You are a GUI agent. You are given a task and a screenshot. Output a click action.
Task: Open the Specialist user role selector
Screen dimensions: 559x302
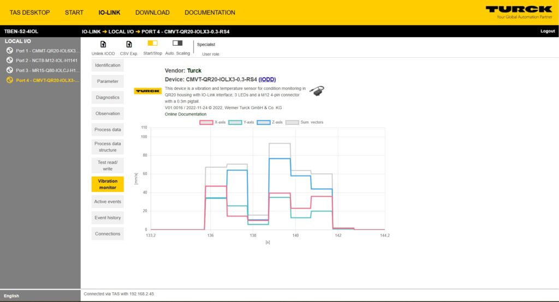tap(206, 45)
